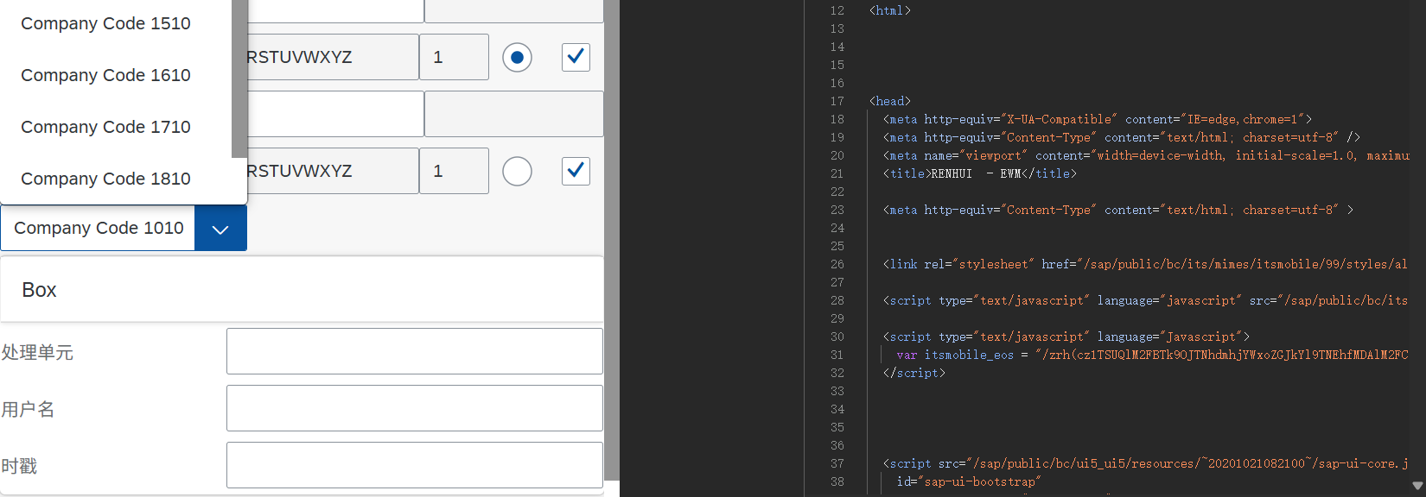Click the <head> tag on line 17
1426x497 pixels.
890,101
